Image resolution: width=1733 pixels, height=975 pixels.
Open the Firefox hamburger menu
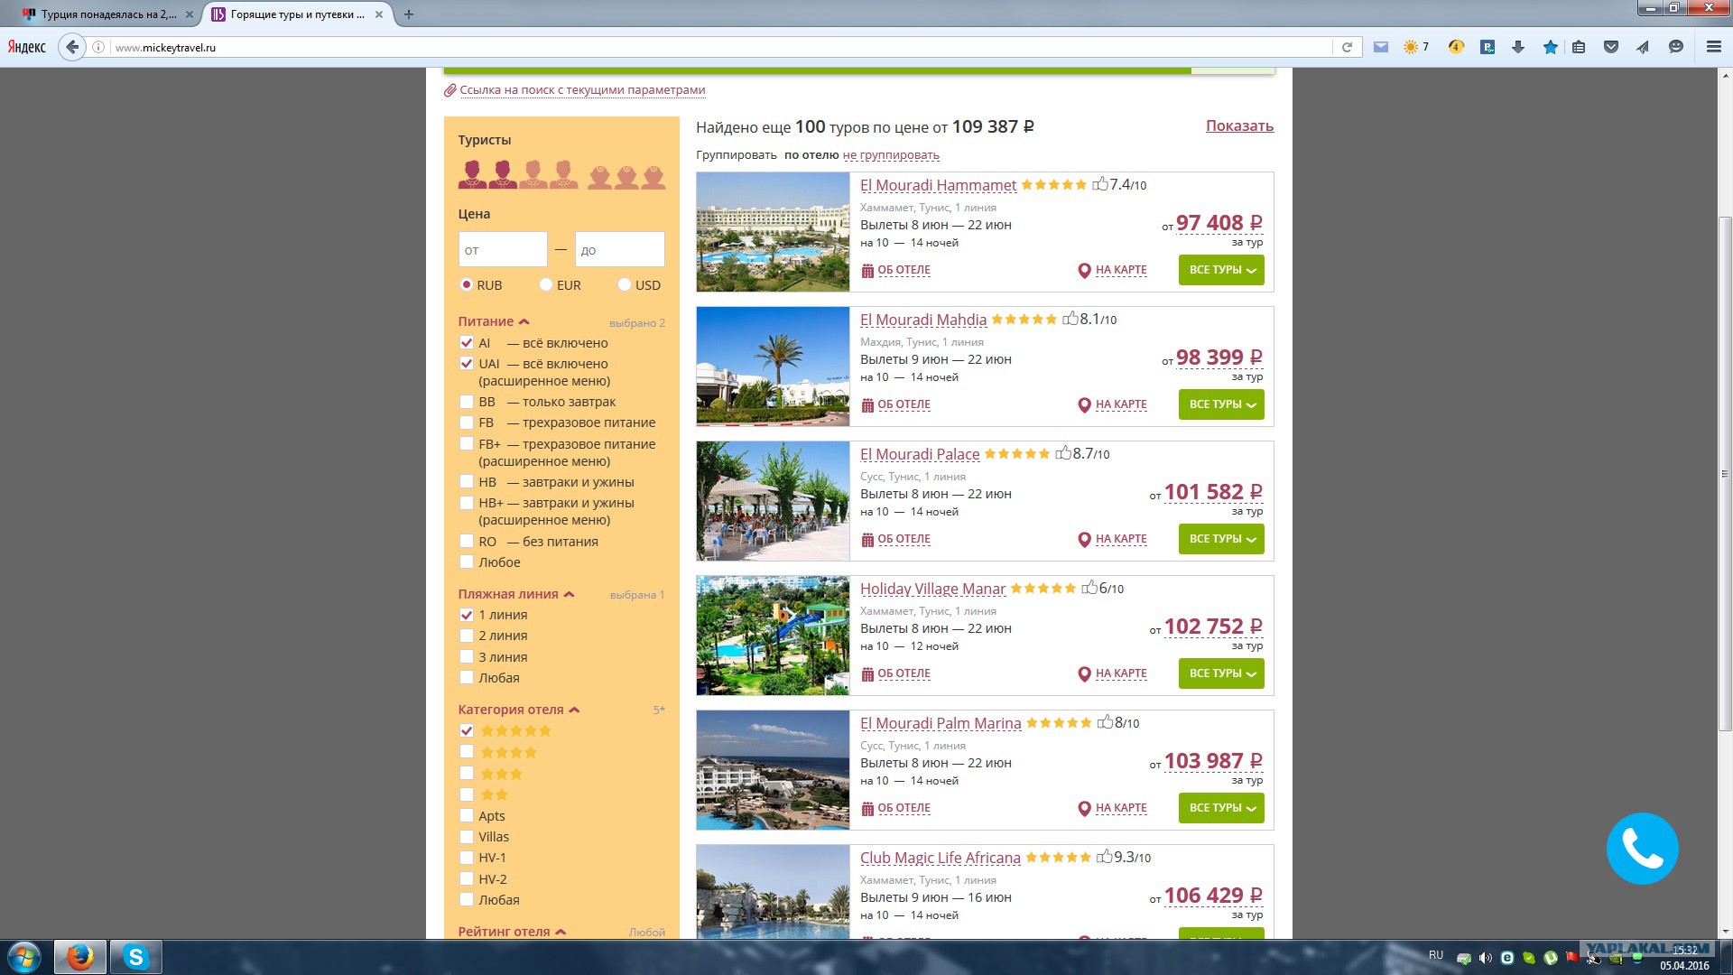point(1714,47)
